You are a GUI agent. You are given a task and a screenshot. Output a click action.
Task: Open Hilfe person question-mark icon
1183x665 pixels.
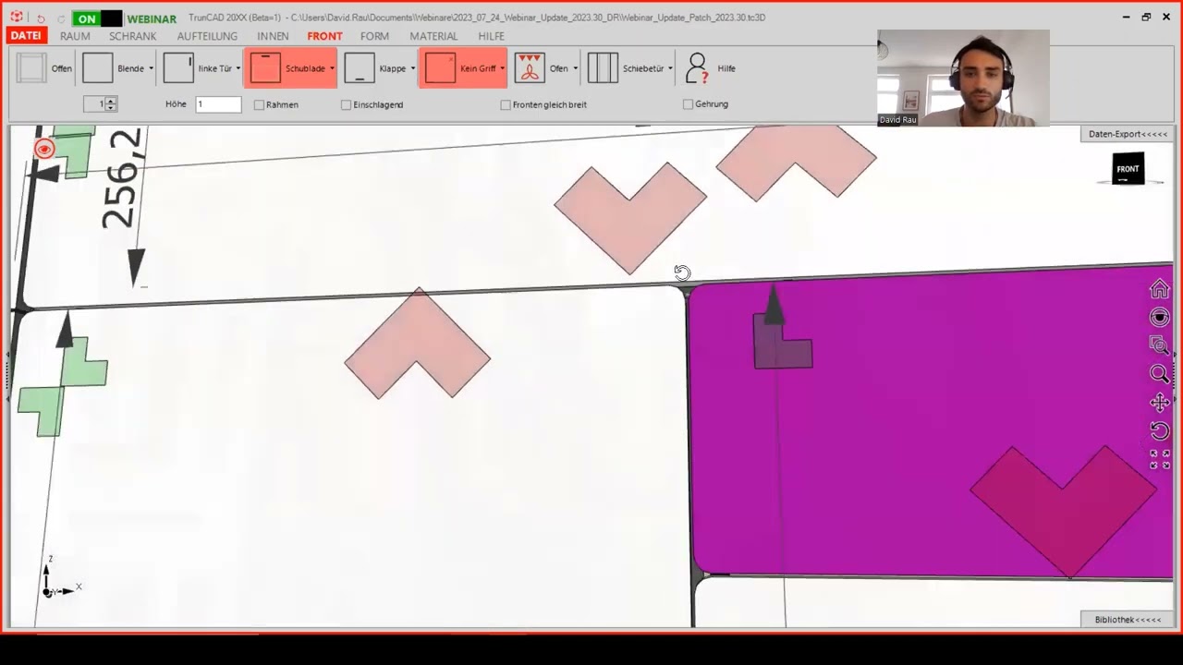[x=697, y=68]
